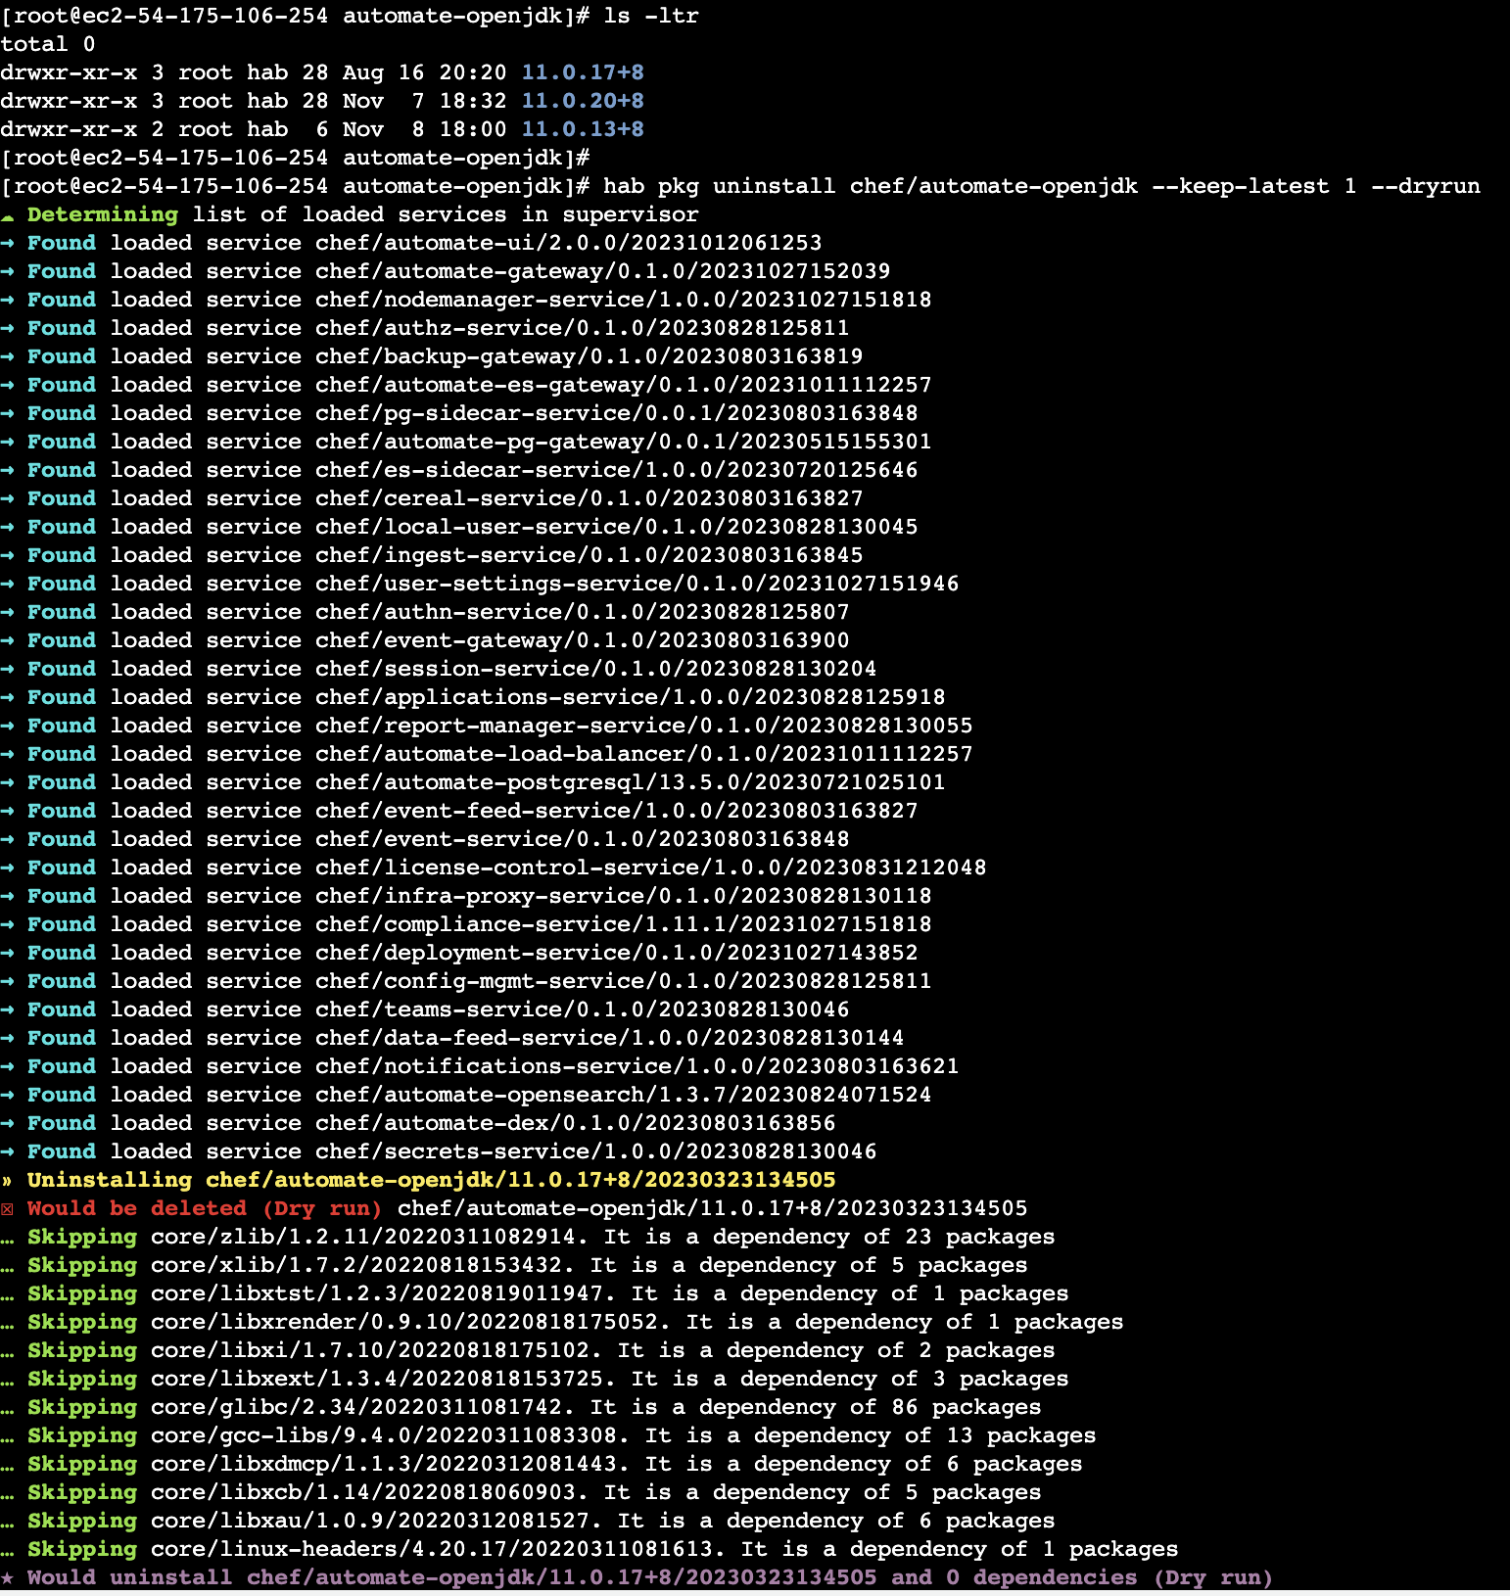This screenshot has width=1510, height=1596.
Task: Click the ellipsis icon before the core/linux-headers line
Action: pos(8,1550)
